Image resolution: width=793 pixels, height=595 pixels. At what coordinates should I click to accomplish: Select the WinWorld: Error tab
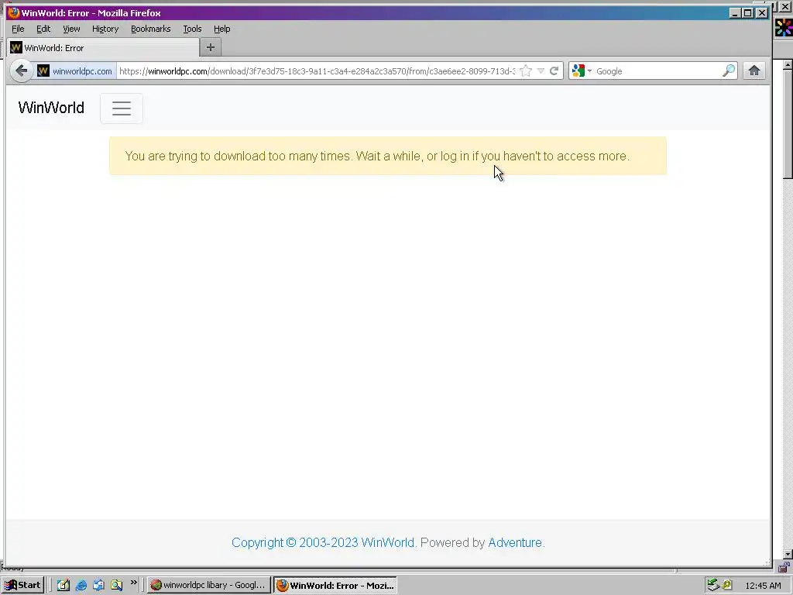103,48
